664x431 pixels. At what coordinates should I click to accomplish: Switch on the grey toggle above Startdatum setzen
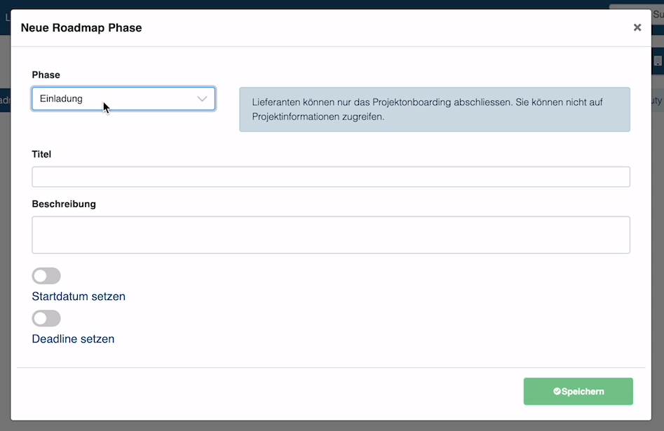[46, 275]
